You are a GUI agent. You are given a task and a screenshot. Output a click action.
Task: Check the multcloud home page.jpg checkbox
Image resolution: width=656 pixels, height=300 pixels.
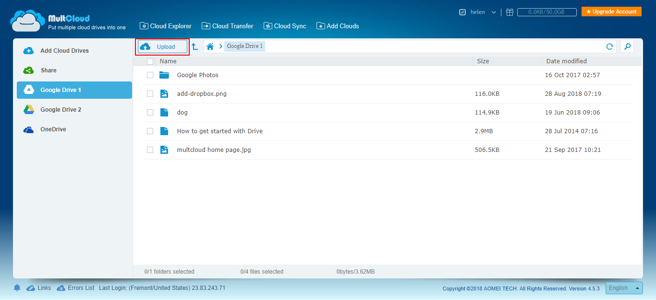150,150
